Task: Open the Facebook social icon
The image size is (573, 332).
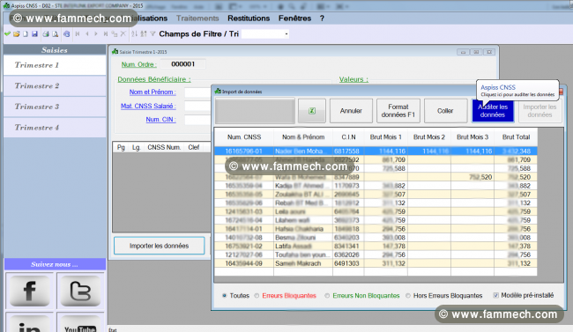Action: tap(30, 291)
